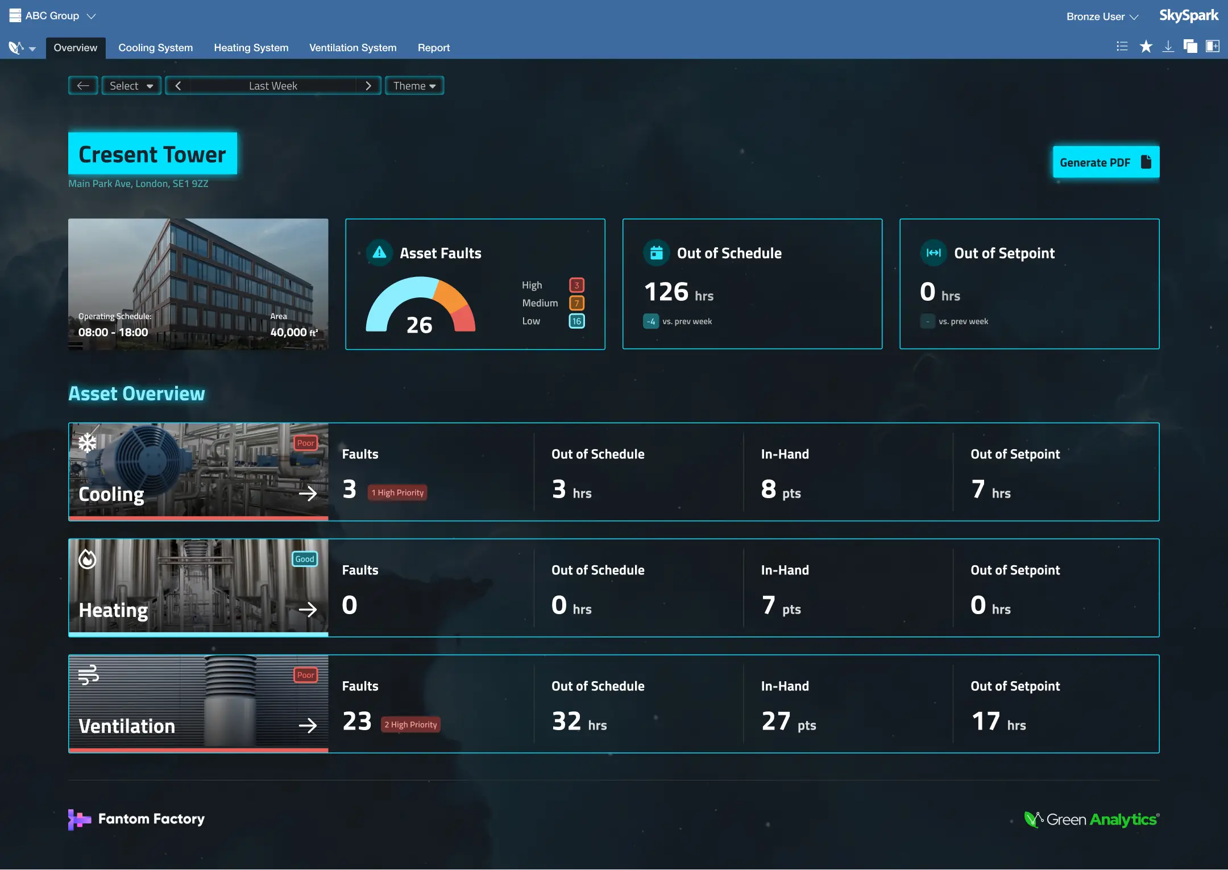
Task: Click the flame icon on the Heating card
Action: (x=86, y=560)
